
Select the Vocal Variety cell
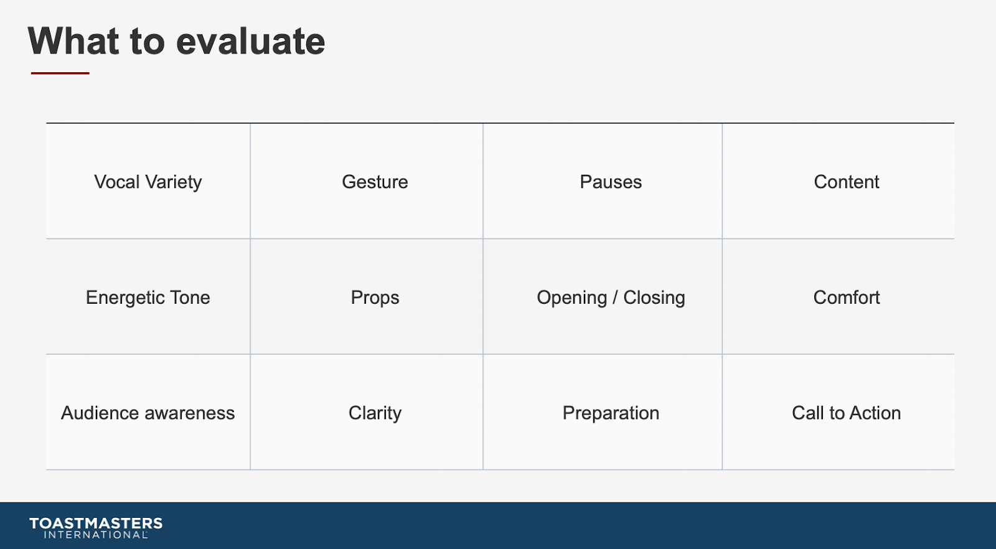click(x=148, y=181)
